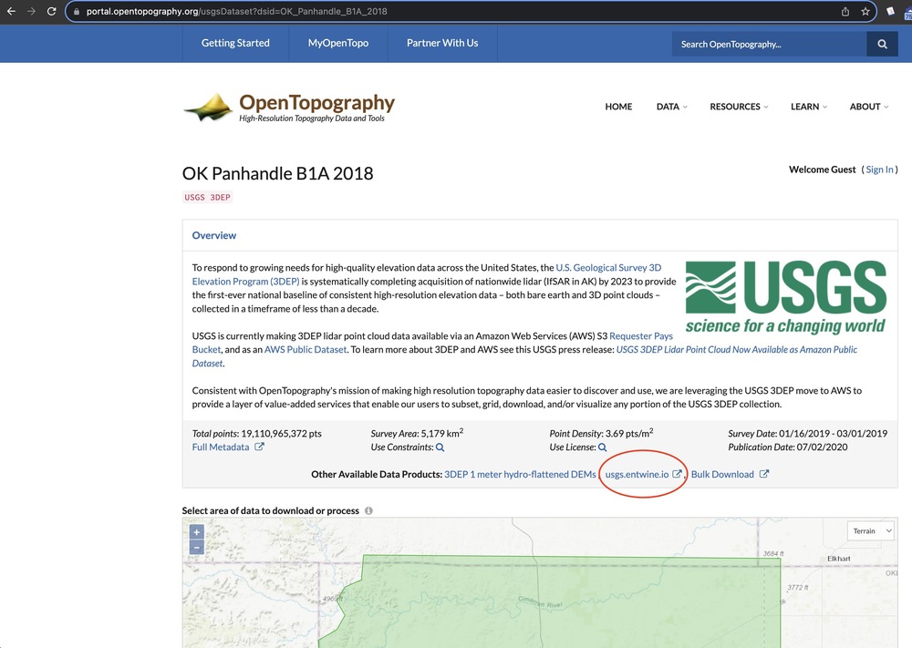The image size is (912, 648).
Task: Click the browser address bar URL
Action: pyautogui.click(x=237, y=11)
